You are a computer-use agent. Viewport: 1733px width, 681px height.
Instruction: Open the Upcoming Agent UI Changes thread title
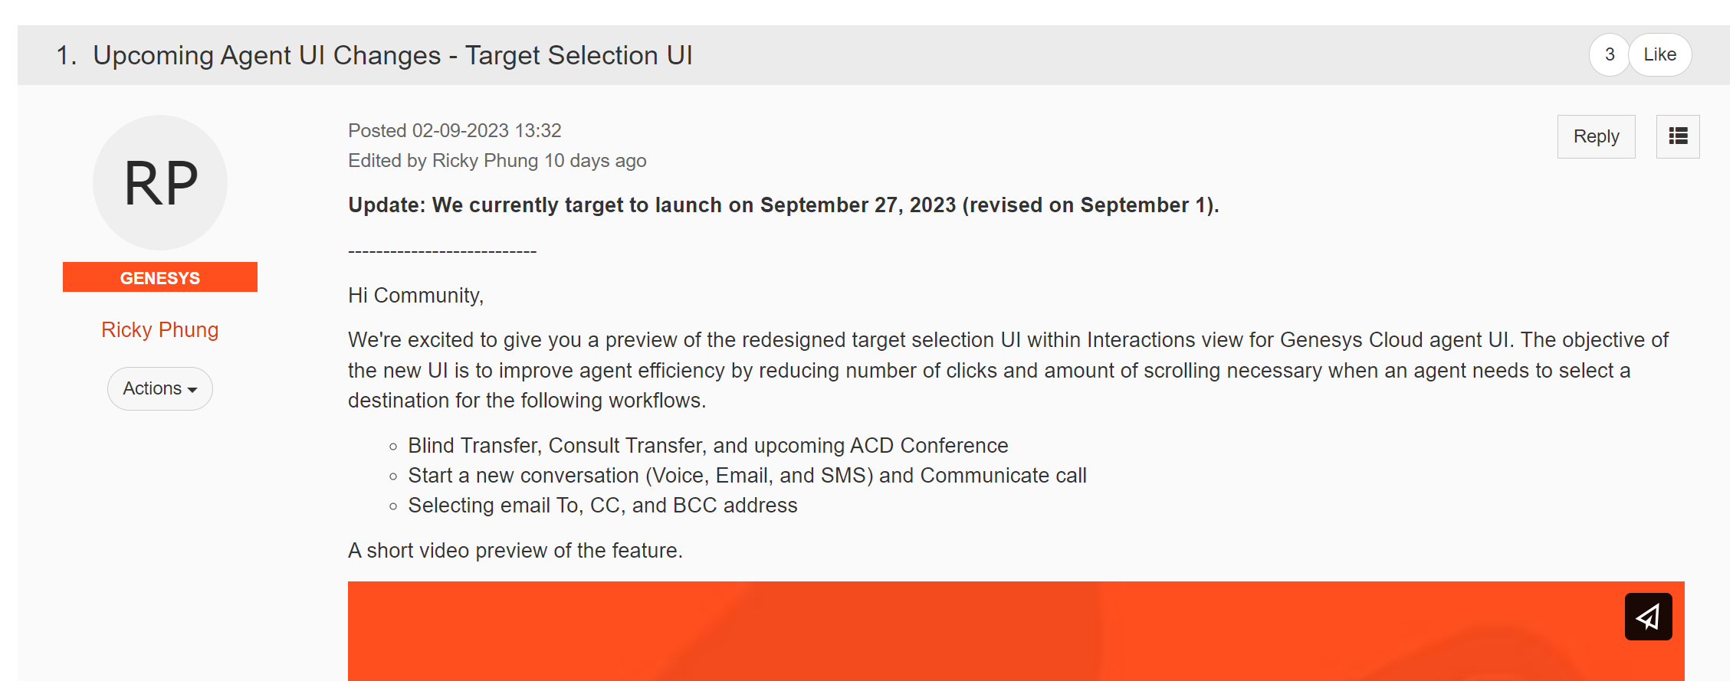click(392, 55)
